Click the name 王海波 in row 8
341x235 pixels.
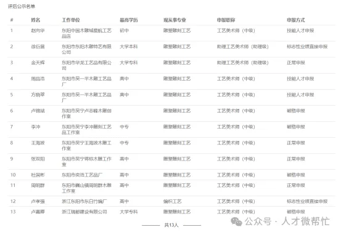[x=38, y=143]
